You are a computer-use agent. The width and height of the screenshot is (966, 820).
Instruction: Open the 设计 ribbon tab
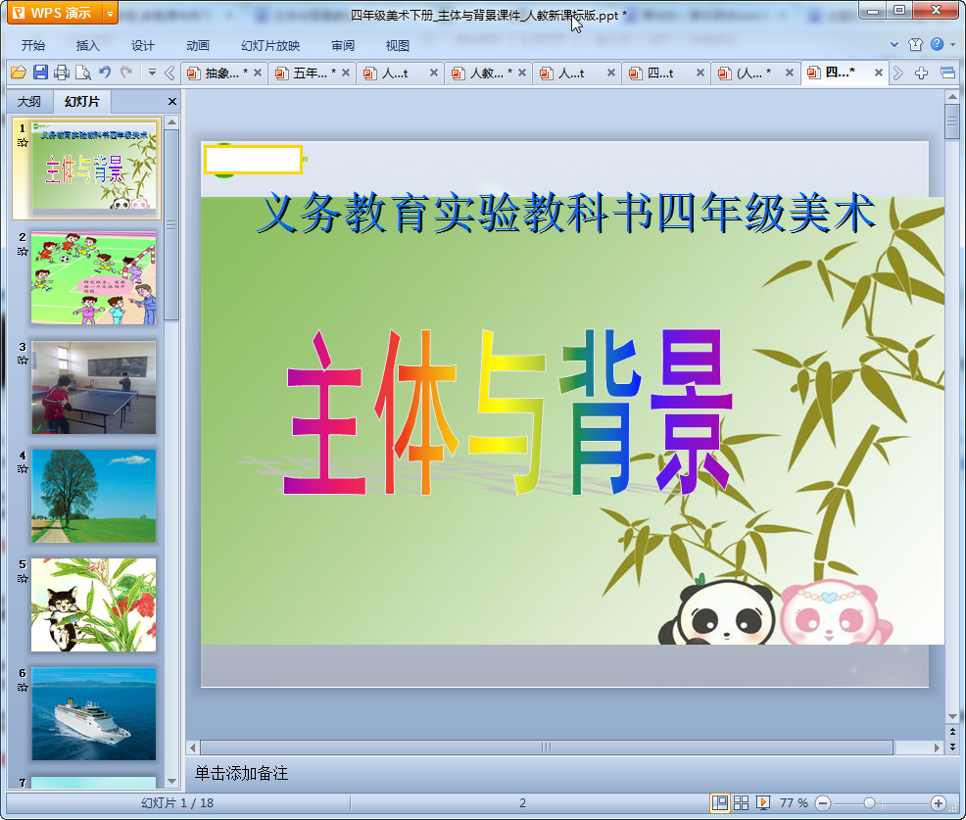click(142, 46)
